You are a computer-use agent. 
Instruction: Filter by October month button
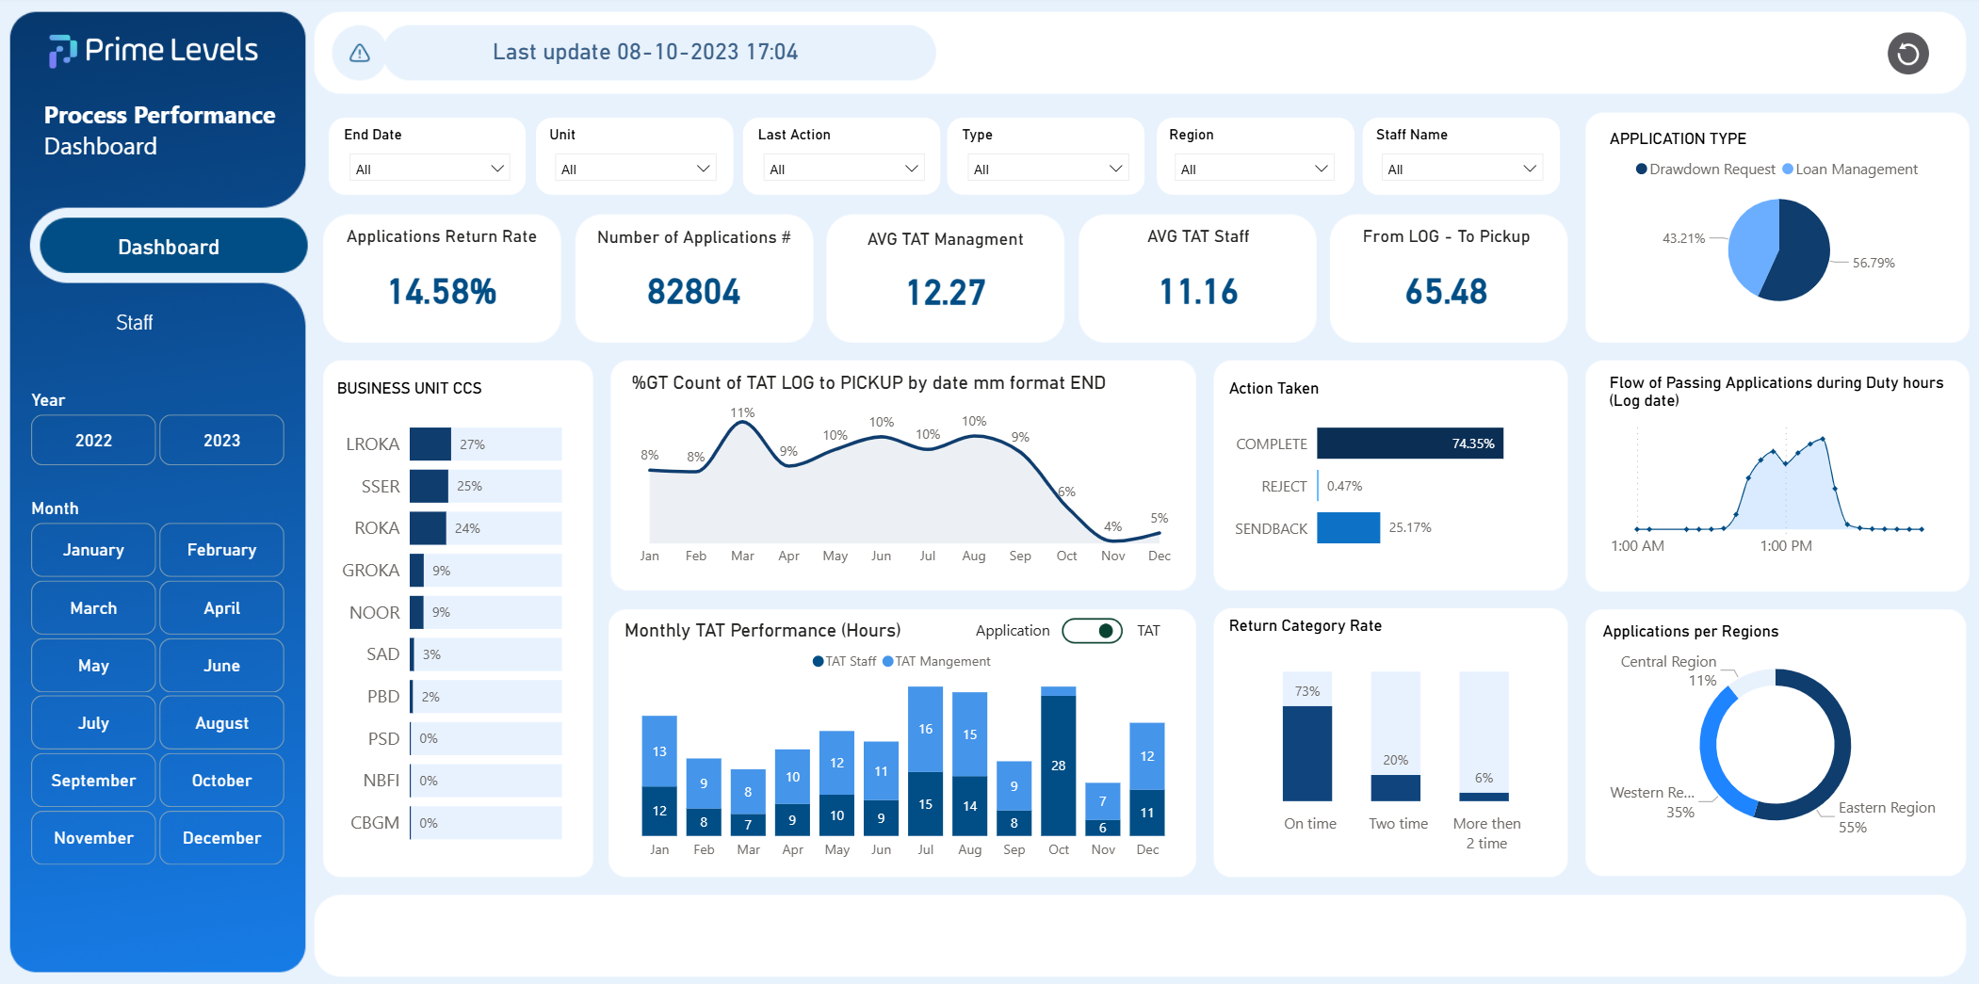pos(221,781)
